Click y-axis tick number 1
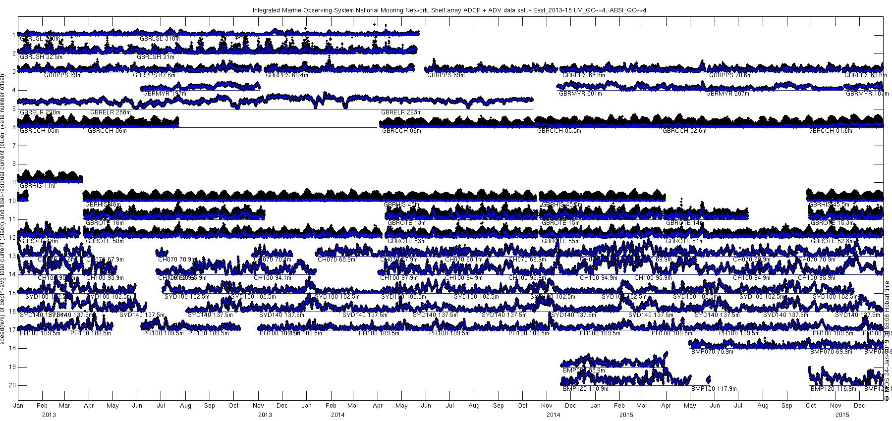The width and height of the screenshot is (892, 421). coord(14,35)
